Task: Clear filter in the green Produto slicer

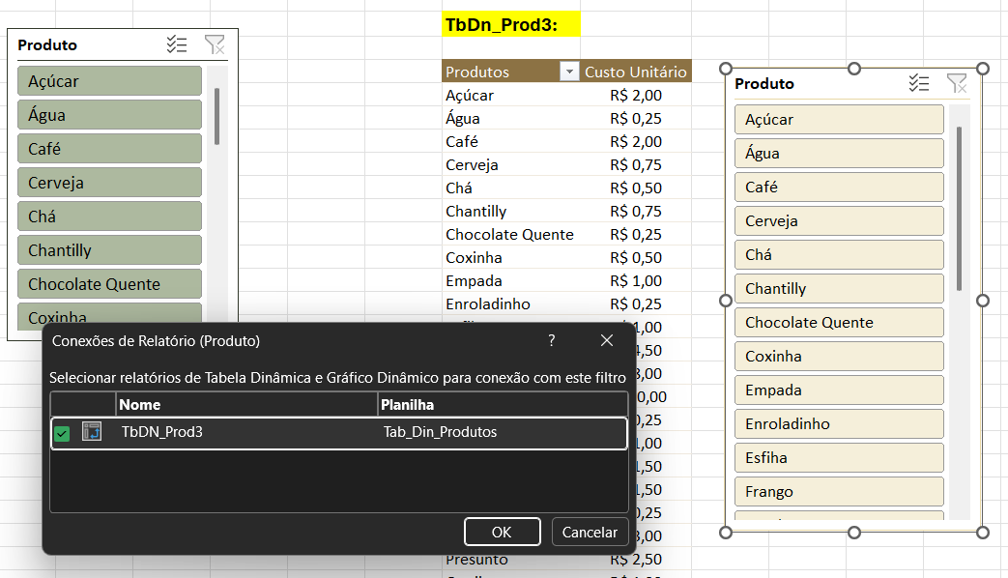Action: coord(215,44)
